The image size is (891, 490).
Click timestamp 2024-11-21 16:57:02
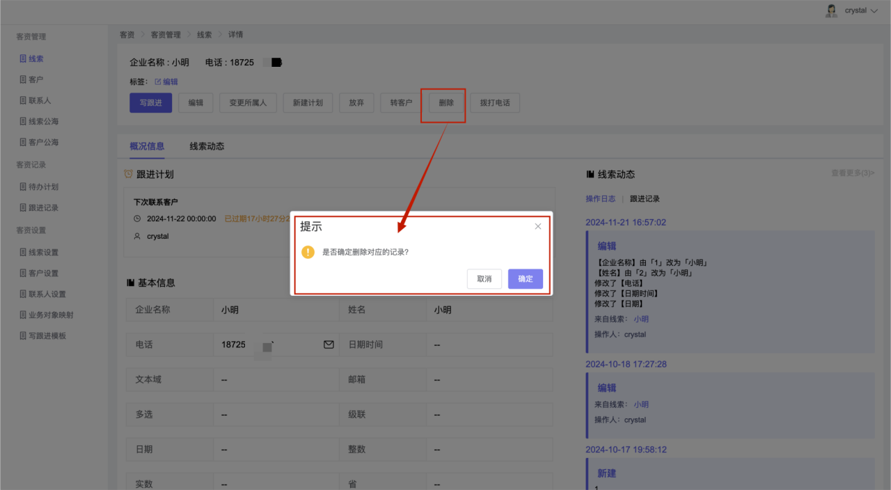click(x=626, y=223)
